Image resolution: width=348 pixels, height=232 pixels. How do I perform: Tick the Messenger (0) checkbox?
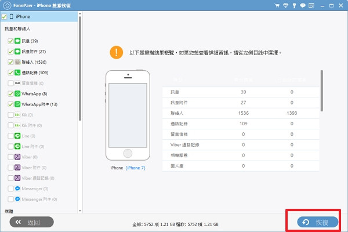coord(10,188)
